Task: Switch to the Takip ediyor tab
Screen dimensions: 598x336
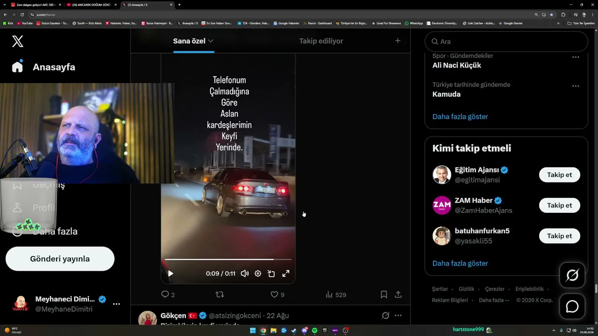Action: click(321, 41)
